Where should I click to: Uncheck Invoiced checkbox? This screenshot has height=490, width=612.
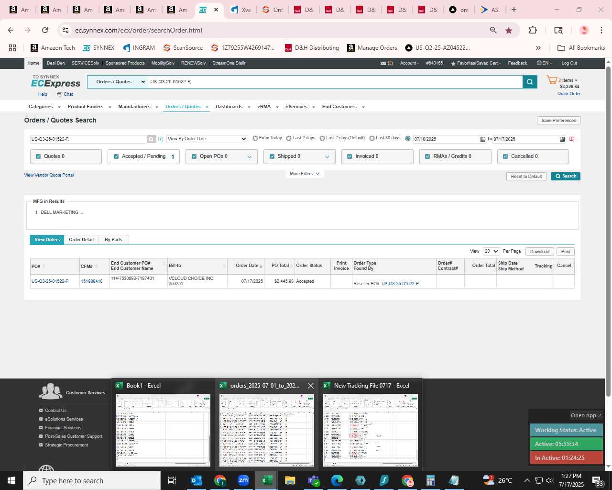[350, 156]
